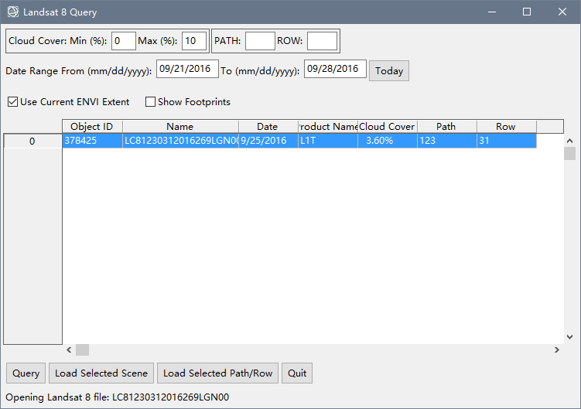Quit the Landsat 8 Query dialog

(297, 373)
